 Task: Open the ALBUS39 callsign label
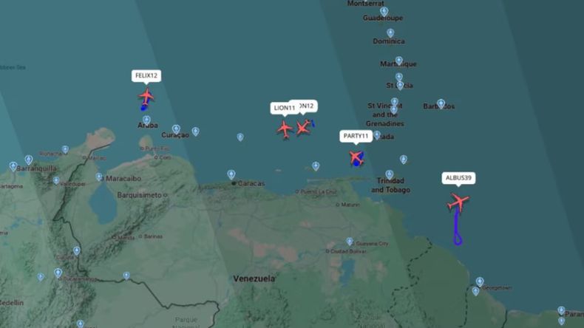[x=458, y=178]
